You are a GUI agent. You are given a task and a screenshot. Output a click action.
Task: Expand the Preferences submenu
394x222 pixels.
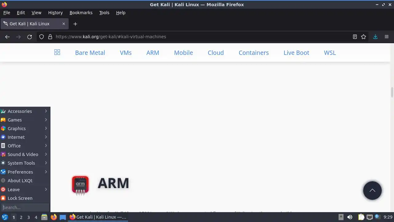pos(25,172)
